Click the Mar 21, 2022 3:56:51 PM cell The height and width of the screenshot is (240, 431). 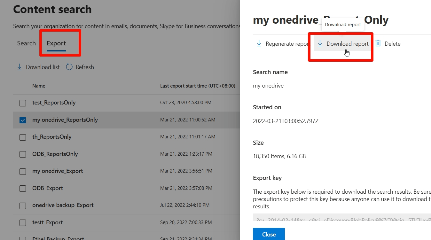point(186,171)
